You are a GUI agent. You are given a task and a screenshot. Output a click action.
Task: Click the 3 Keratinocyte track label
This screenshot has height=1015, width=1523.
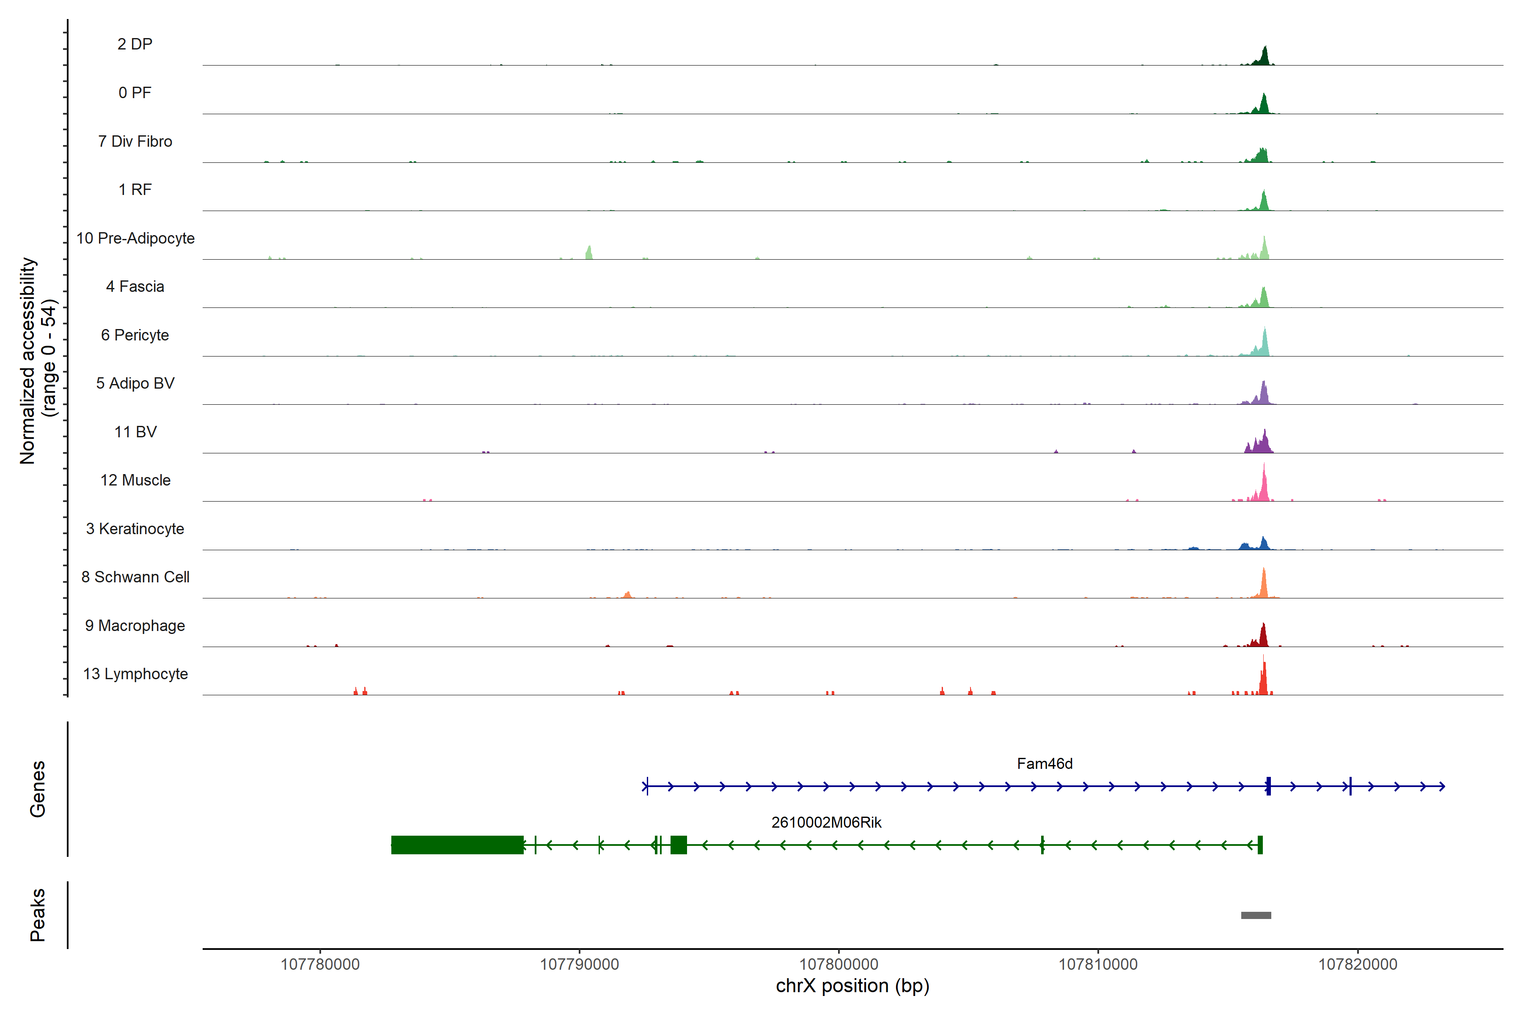[x=135, y=529]
